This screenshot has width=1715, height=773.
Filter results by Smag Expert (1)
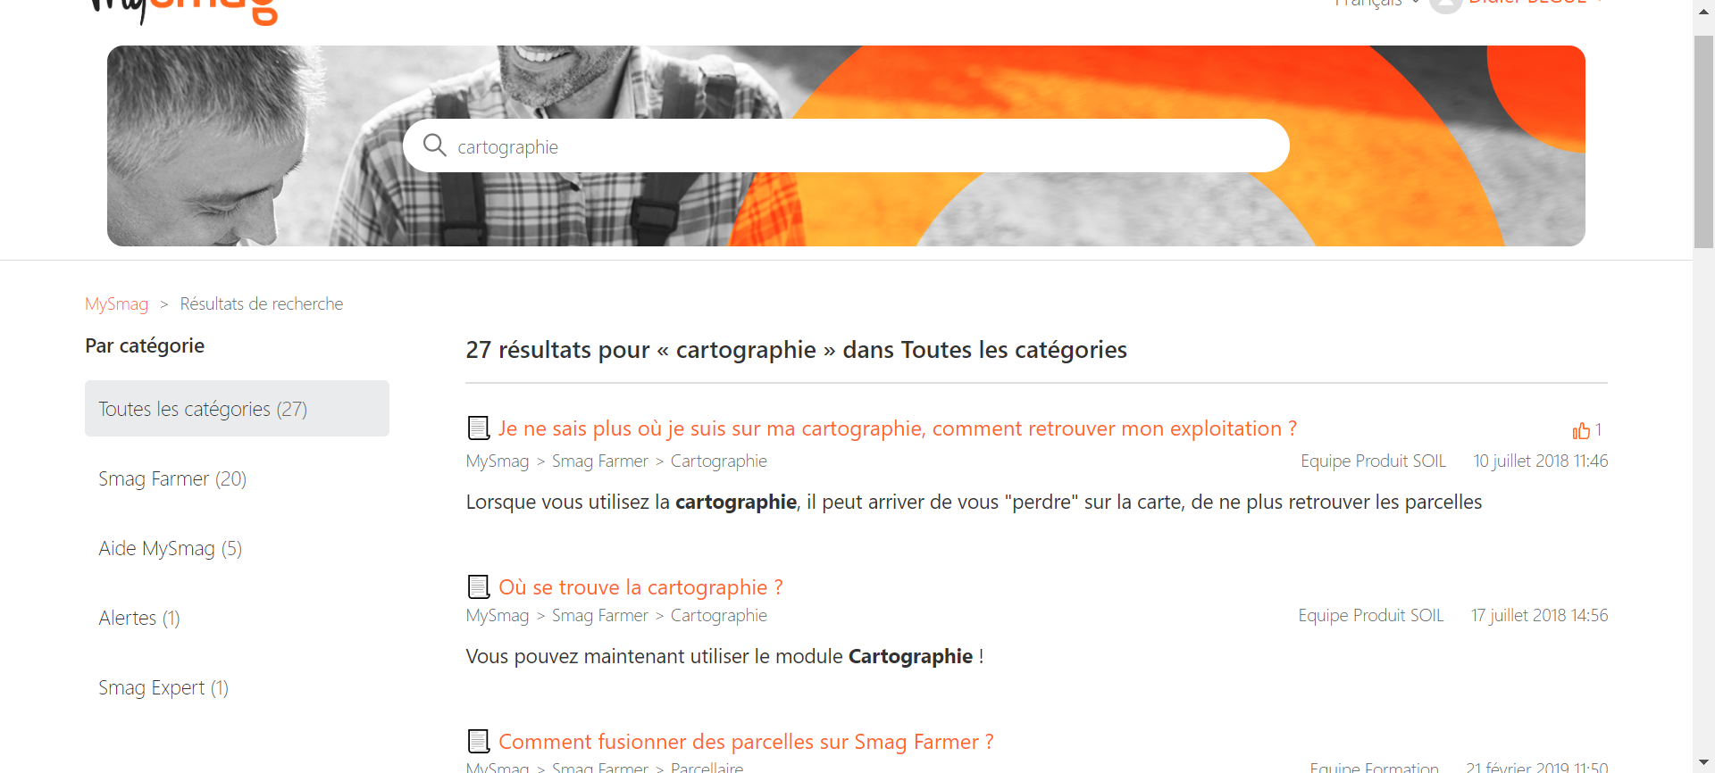pyautogui.click(x=163, y=688)
